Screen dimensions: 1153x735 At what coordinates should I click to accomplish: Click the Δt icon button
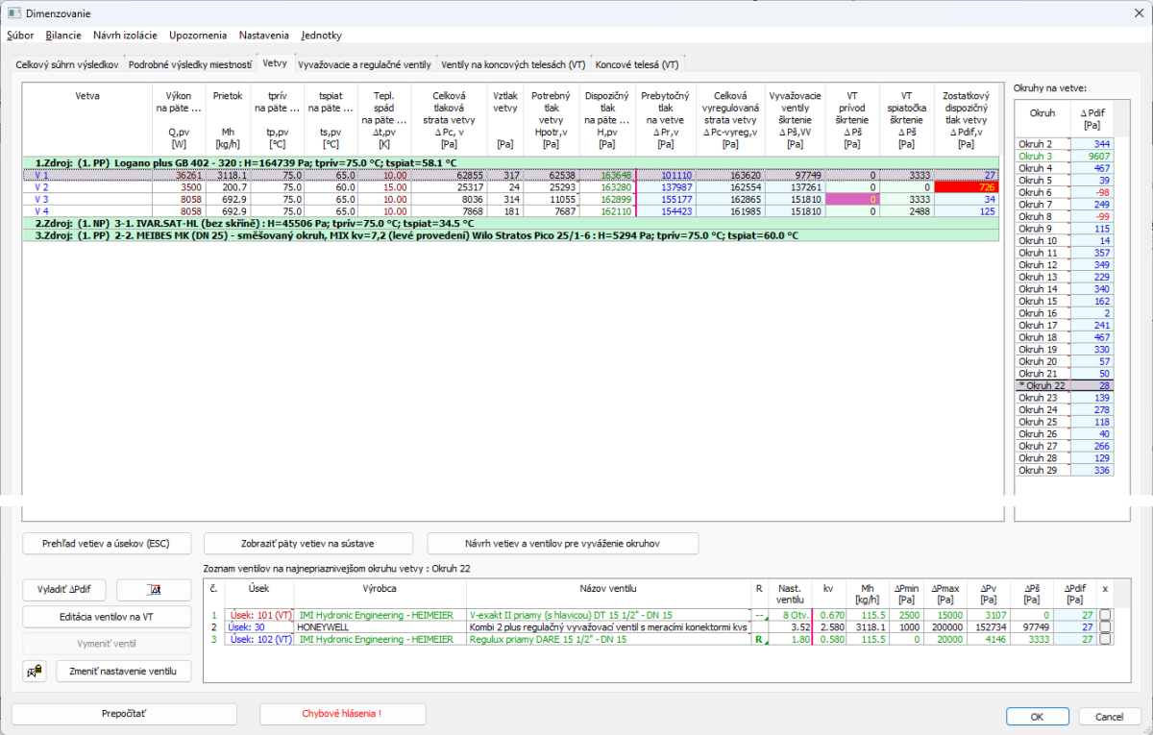154,590
